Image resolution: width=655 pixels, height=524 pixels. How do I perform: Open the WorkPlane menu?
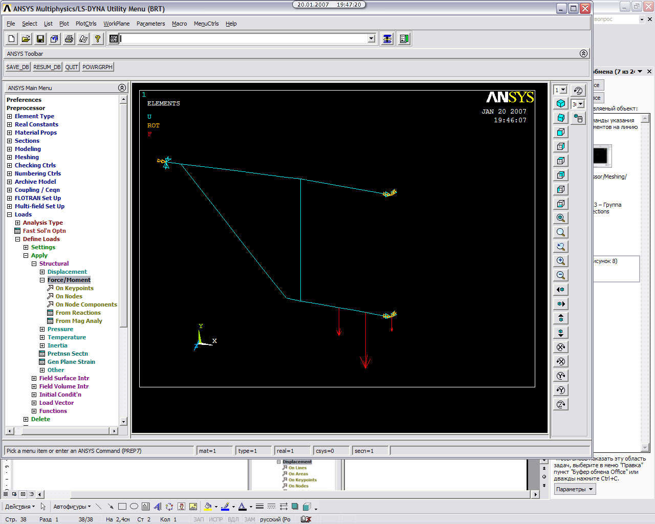point(117,24)
